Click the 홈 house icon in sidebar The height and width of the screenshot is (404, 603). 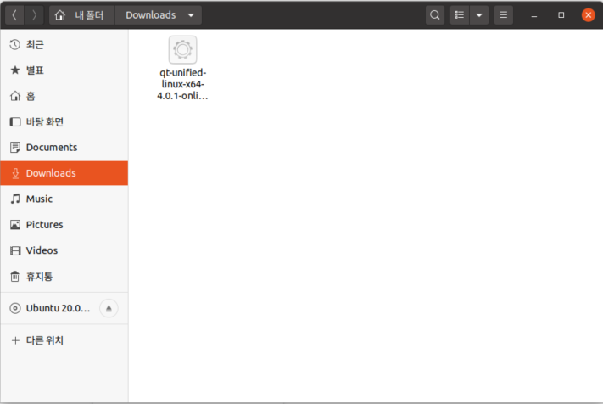click(14, 96)
